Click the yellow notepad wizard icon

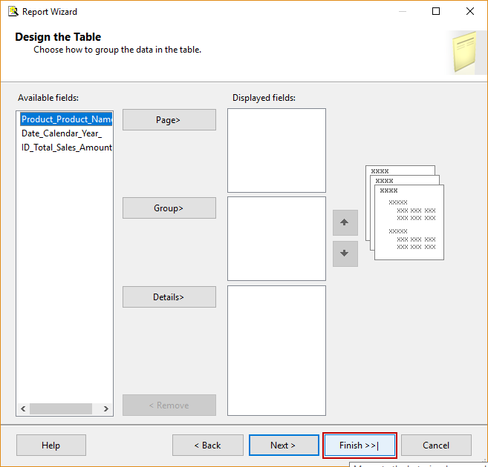pos(463,54)
